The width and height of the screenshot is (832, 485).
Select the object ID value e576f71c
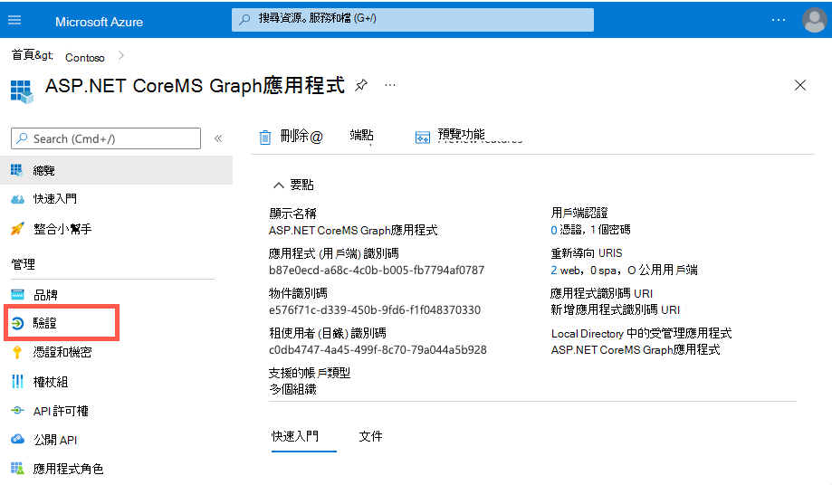point(375,310)
